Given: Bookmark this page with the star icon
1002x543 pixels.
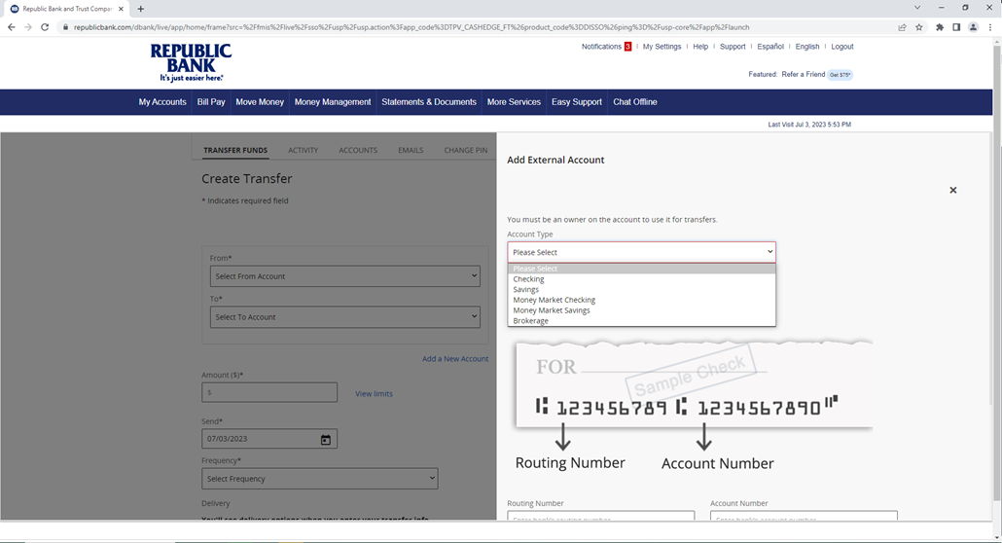Looking at the screenshot, I should (x=919, y=27).
